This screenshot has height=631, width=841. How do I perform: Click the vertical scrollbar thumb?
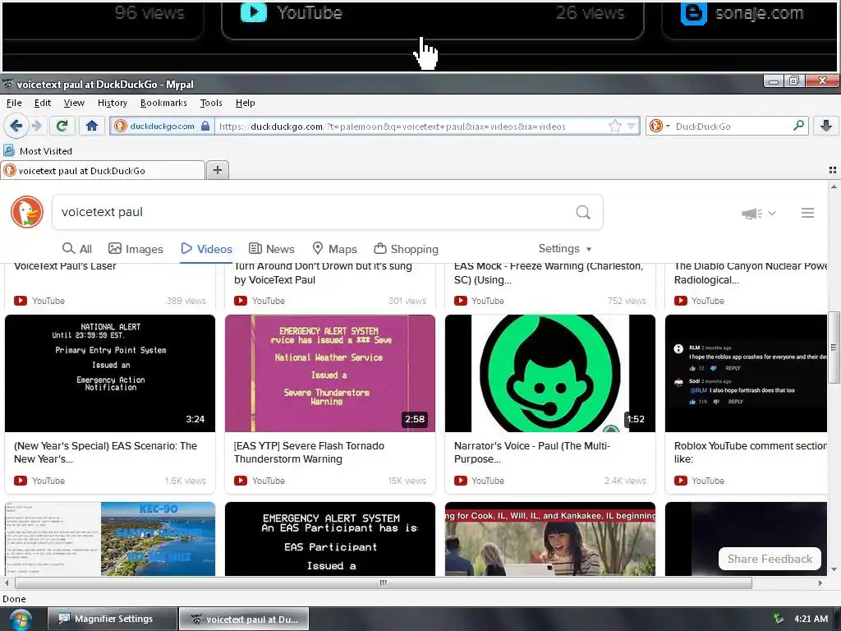[x=834, y=348]
